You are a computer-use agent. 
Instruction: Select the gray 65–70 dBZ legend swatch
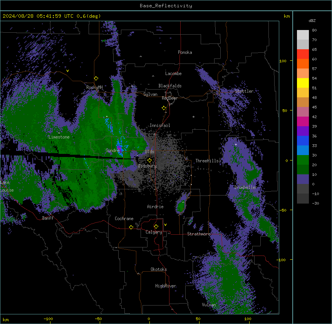[303, 44]
